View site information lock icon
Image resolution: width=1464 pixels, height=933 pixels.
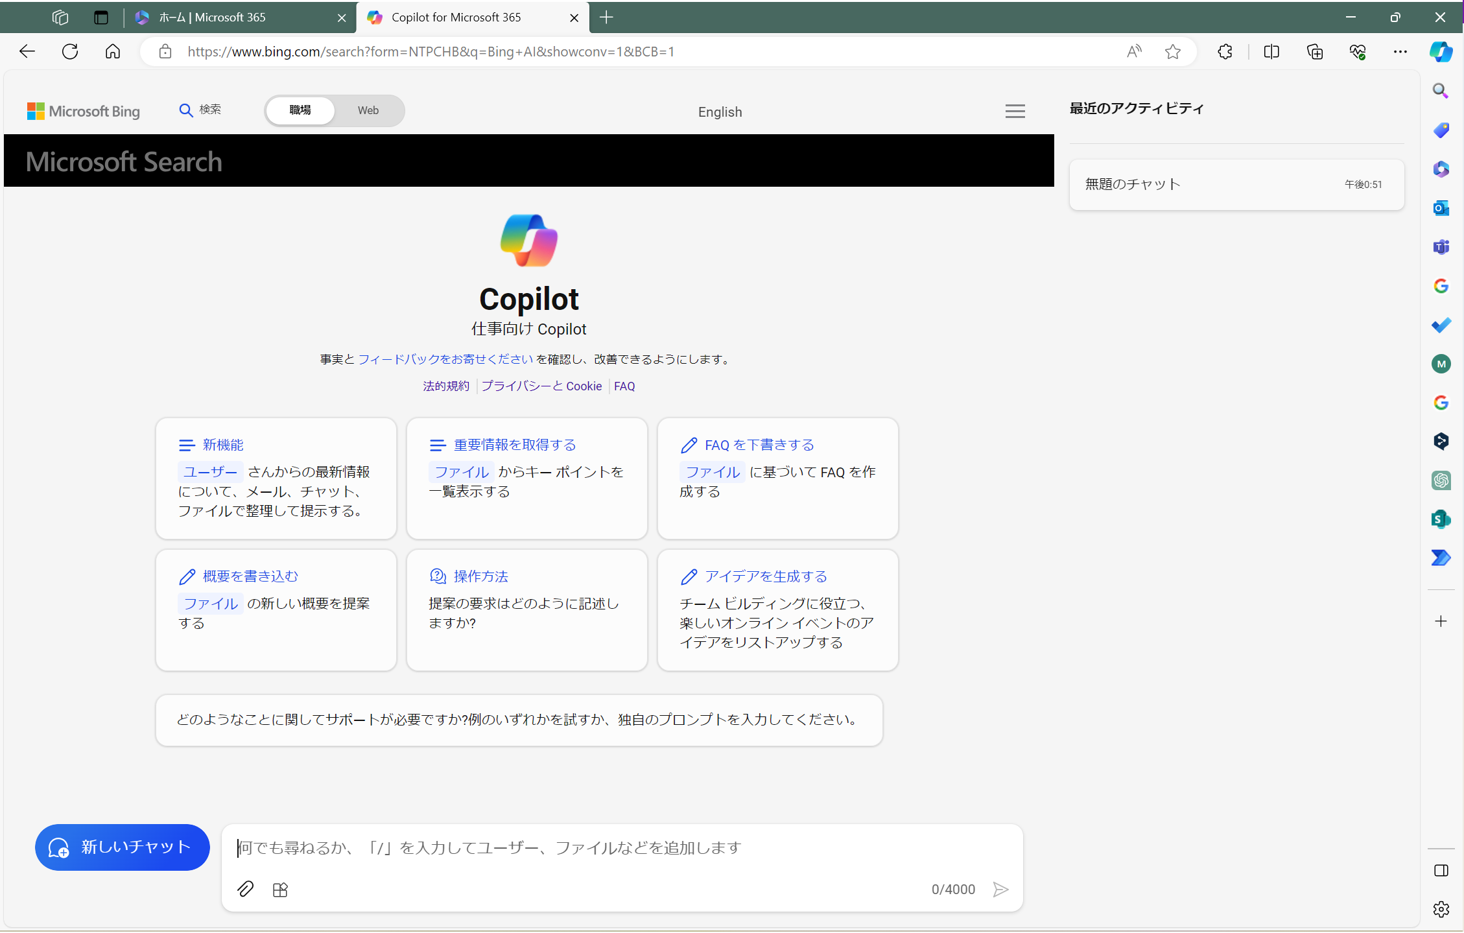(165, 52)
